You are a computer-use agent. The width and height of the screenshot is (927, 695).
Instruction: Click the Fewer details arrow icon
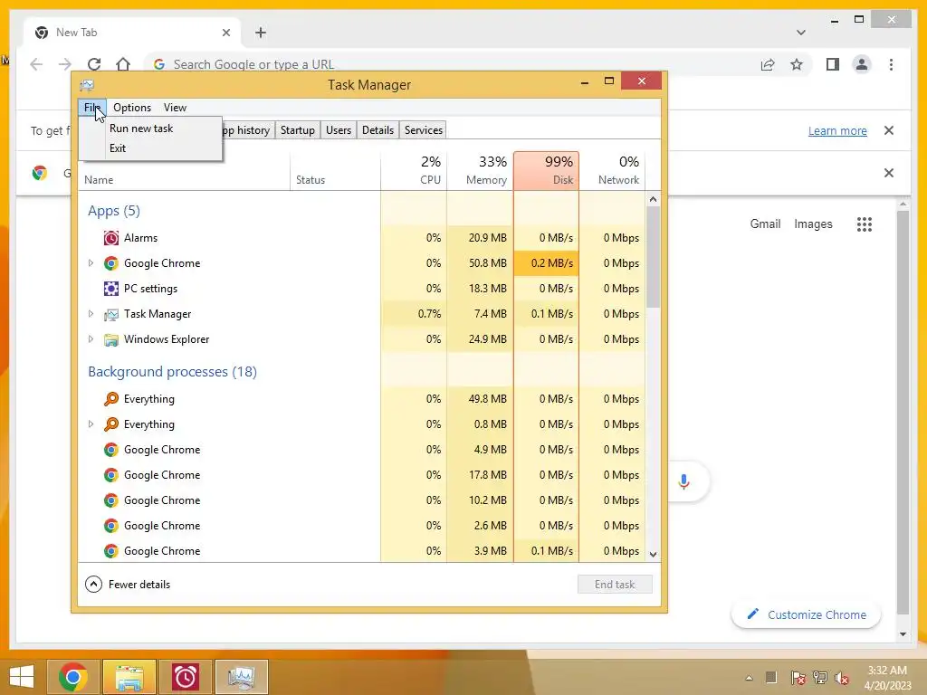[x=93, y=585]
